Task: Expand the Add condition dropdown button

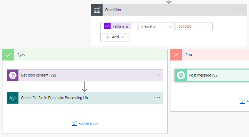Action: tap(115, 37)
